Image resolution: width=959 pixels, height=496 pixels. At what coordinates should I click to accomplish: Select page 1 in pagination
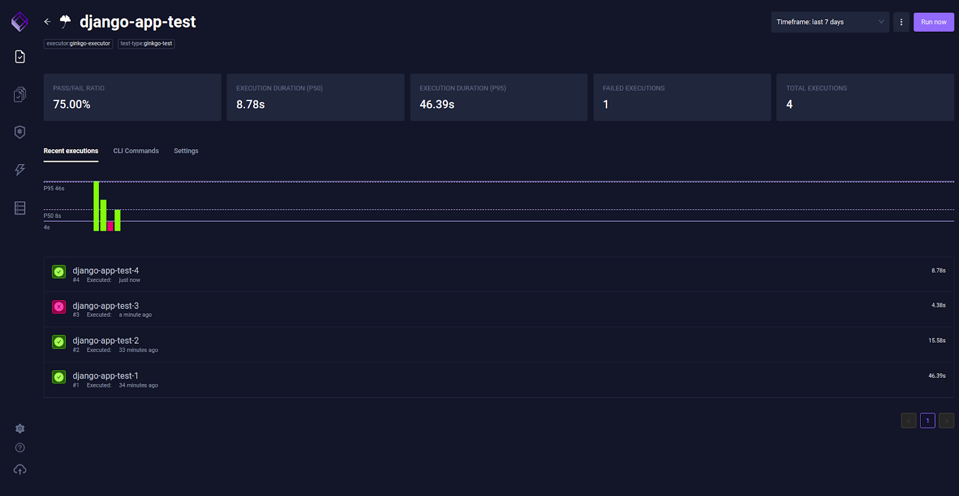(928, 421)
